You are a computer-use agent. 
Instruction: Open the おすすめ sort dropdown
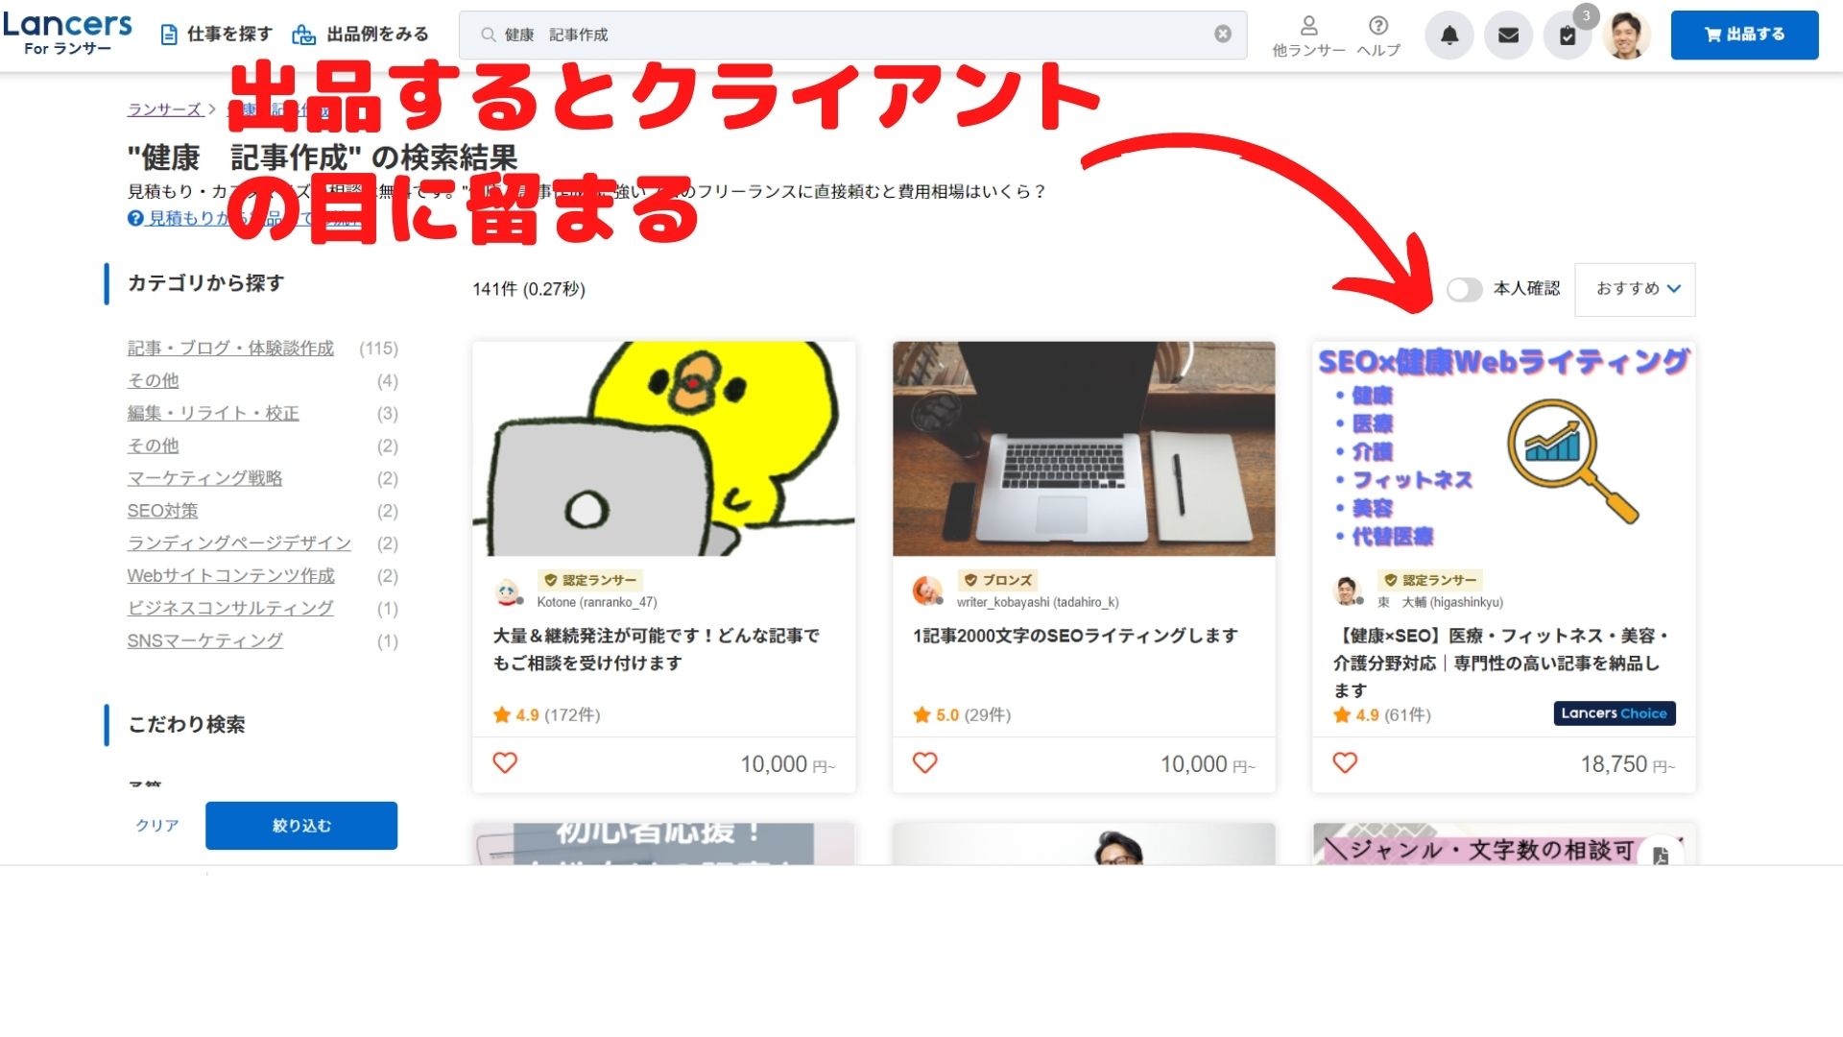[1636, 289]
